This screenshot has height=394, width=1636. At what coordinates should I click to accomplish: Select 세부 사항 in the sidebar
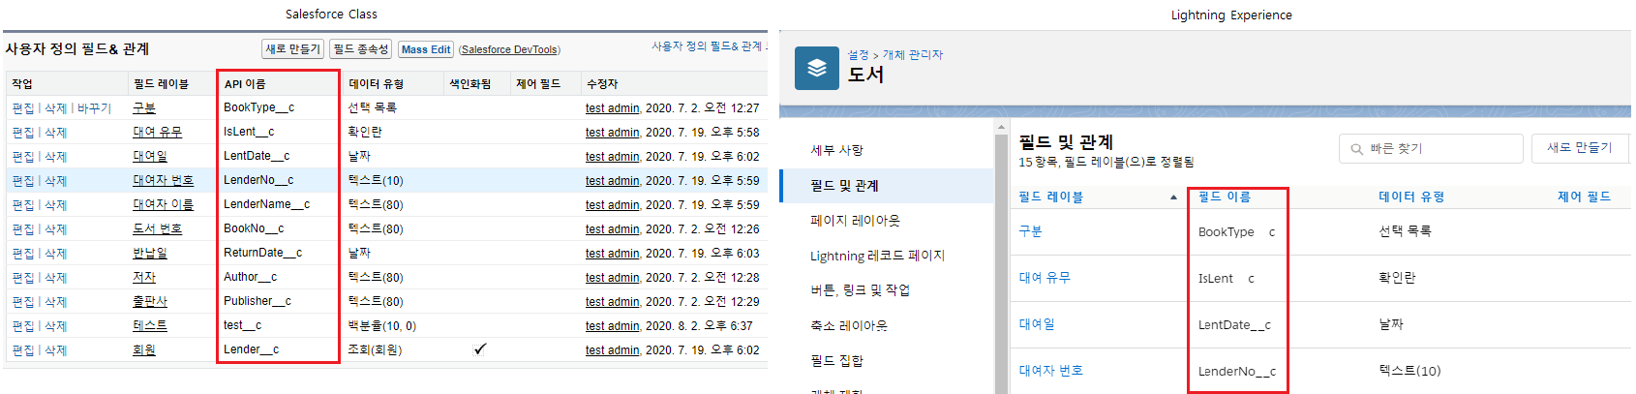point(837,150)
